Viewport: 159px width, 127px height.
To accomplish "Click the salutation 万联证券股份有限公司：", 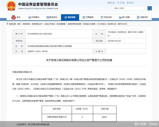I will (x=22, y=72).
